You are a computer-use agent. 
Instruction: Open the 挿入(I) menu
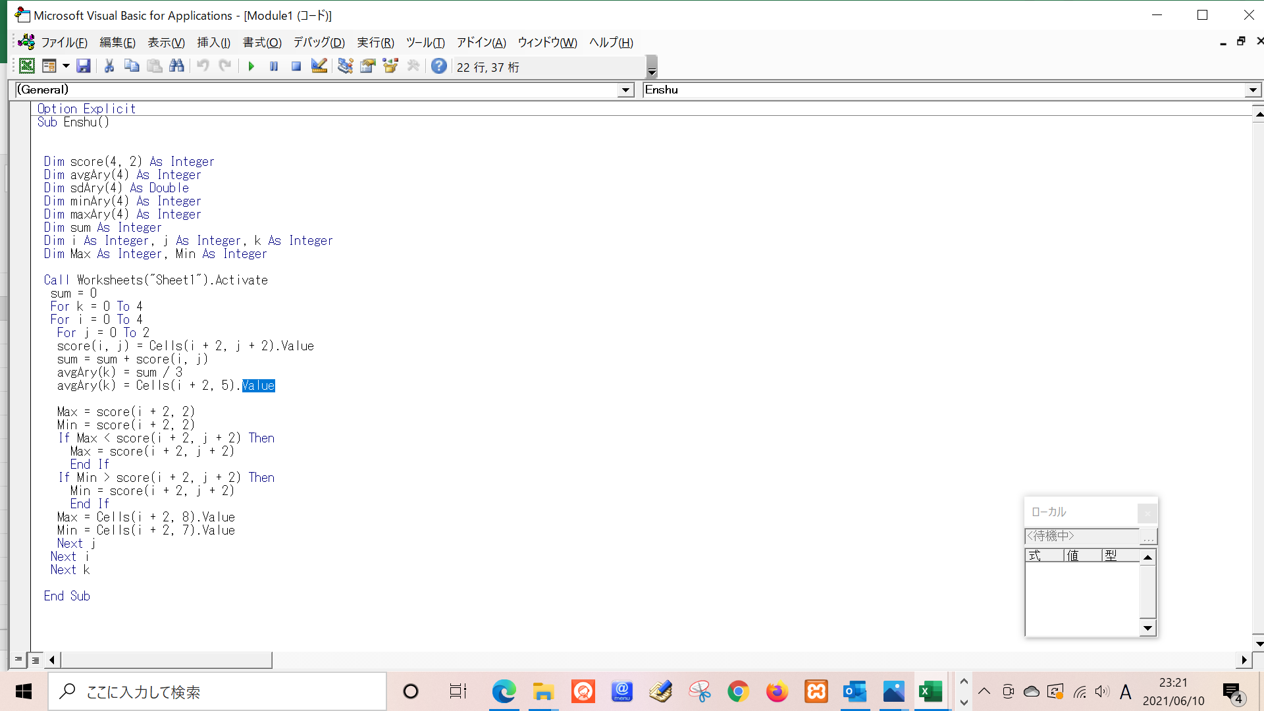pos(213,43)
